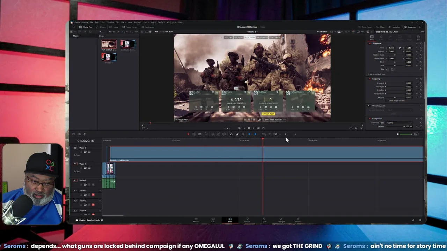Click the Flip vertical button
This screenshot has height=251, width=447.
pos(393,69)
